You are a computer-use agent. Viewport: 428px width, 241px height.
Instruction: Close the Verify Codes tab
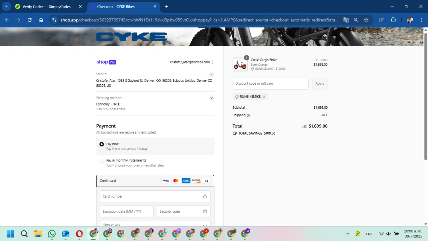pyautogui.click(x=80, y=7)
